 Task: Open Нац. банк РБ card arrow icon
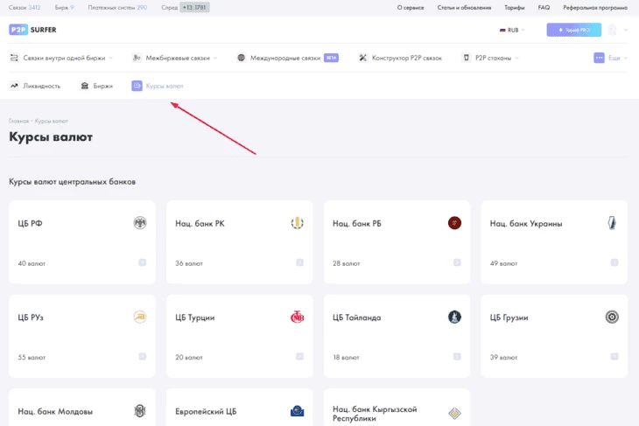click(x=457, y=262)
